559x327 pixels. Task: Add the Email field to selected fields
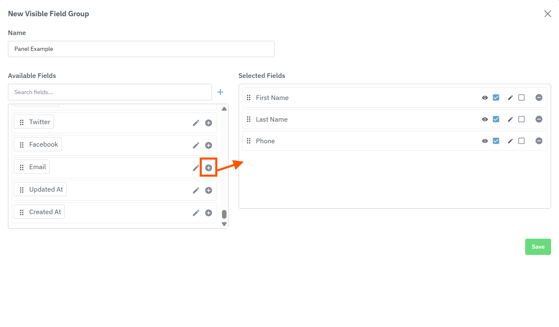[x=209, y=168]
